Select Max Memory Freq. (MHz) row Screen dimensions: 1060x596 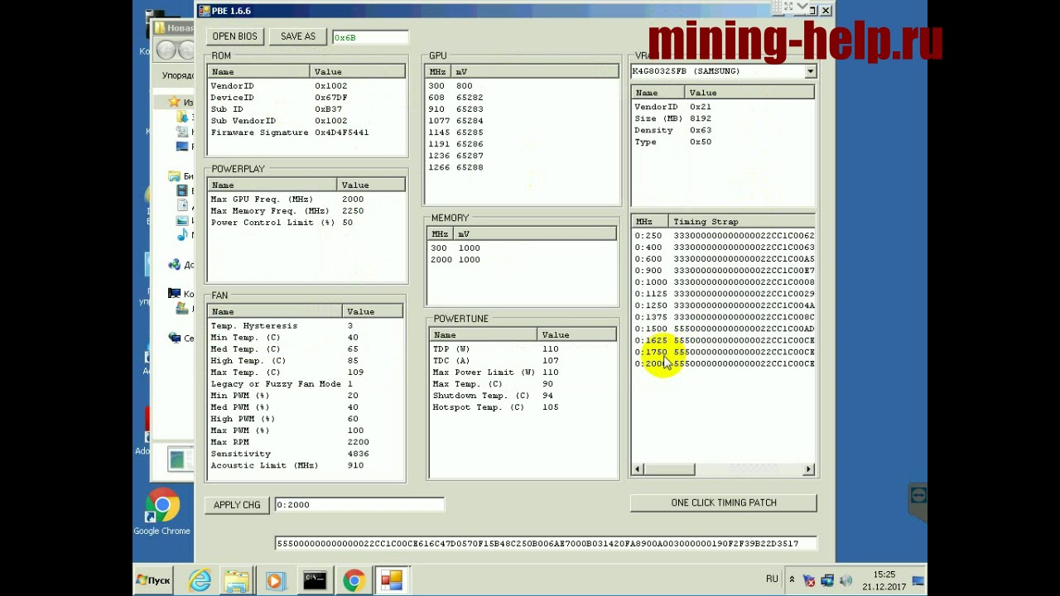click(x=306, y=211)
